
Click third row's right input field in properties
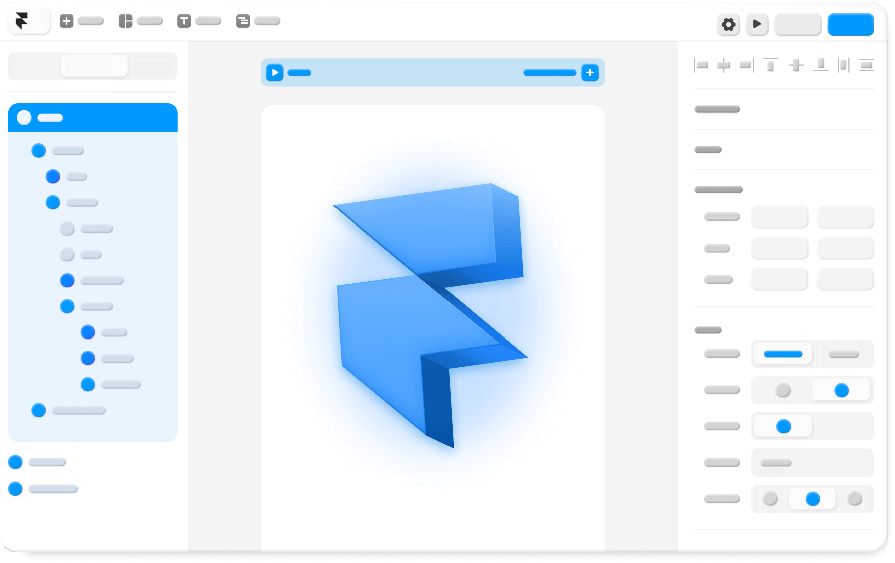[845, 279]
